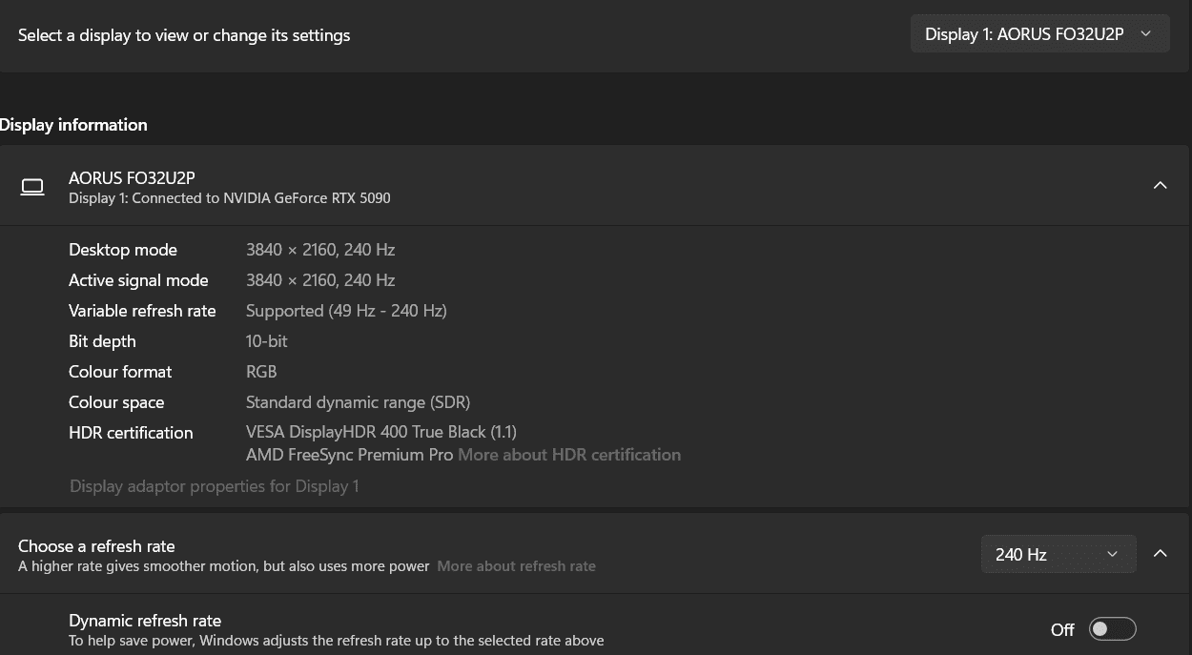
Task: Click the Active signal mode resolution value
Action: point(320,280)
